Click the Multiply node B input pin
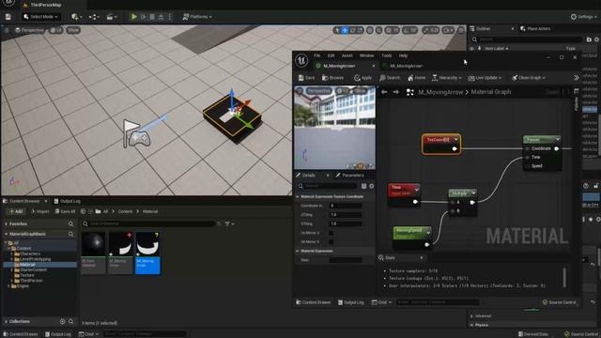 pyautogui.click(x=453, y=210)
